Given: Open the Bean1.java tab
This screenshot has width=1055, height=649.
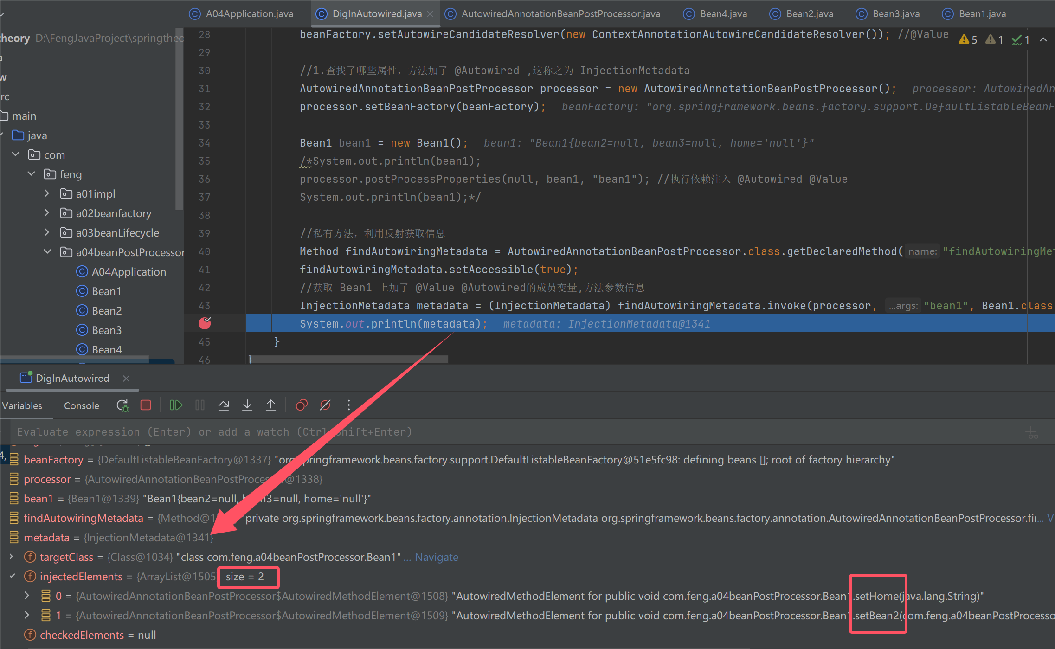Looking at the screenshot, I should coord(974,14).
